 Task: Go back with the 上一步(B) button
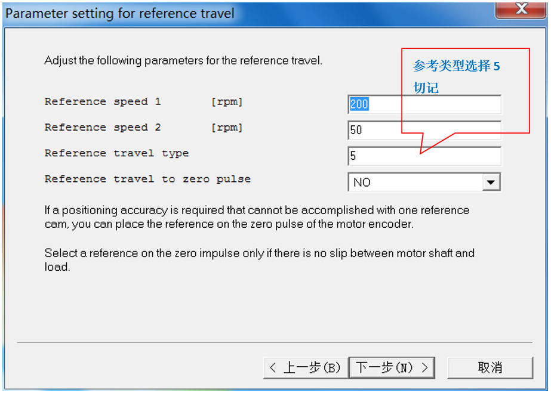pos(305,368)
